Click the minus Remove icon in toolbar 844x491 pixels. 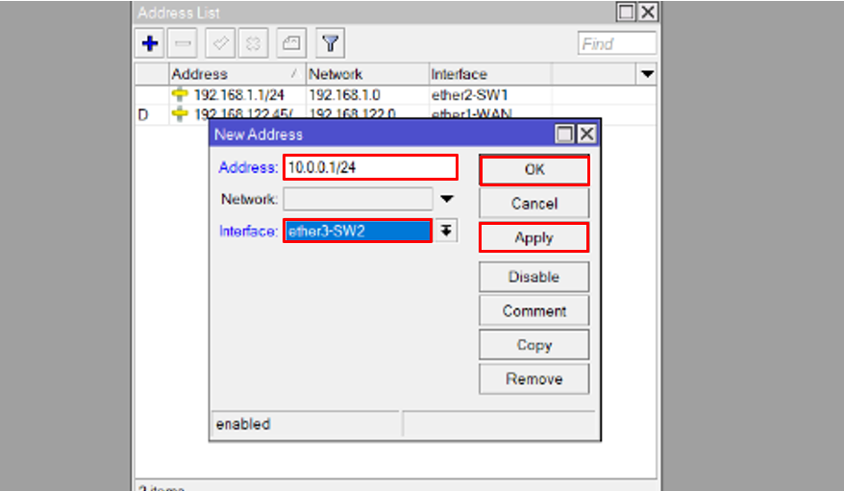pyautogui.click(x=183, y=43)
